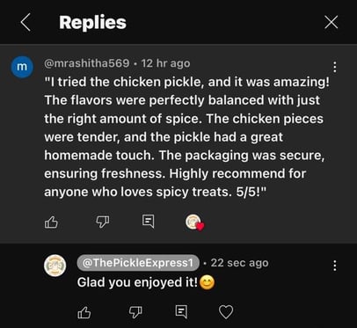Toggle the heart on ThePickleExpress1 reply

pyautogui.click(x=226, y=312)
